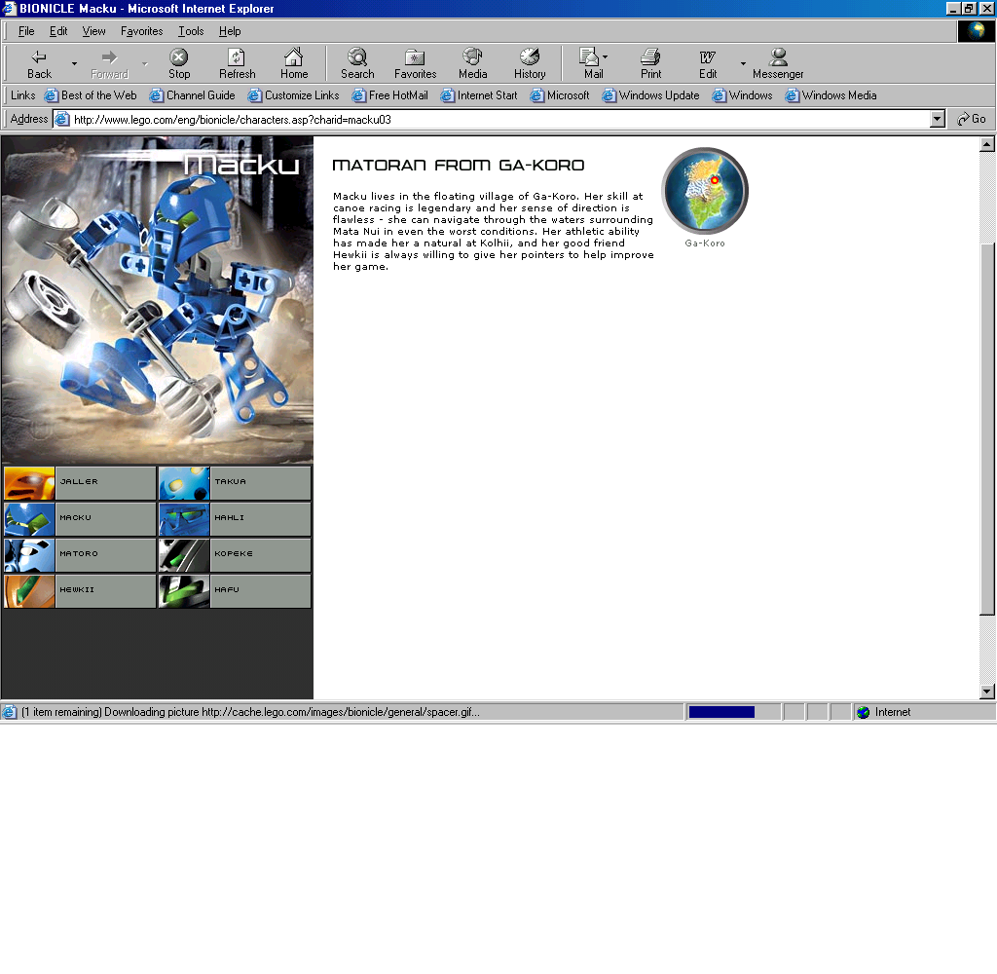997x974 pixels.
Task: Click the Internet Explorer title bar icon
Action: click(x=9, y=8)
